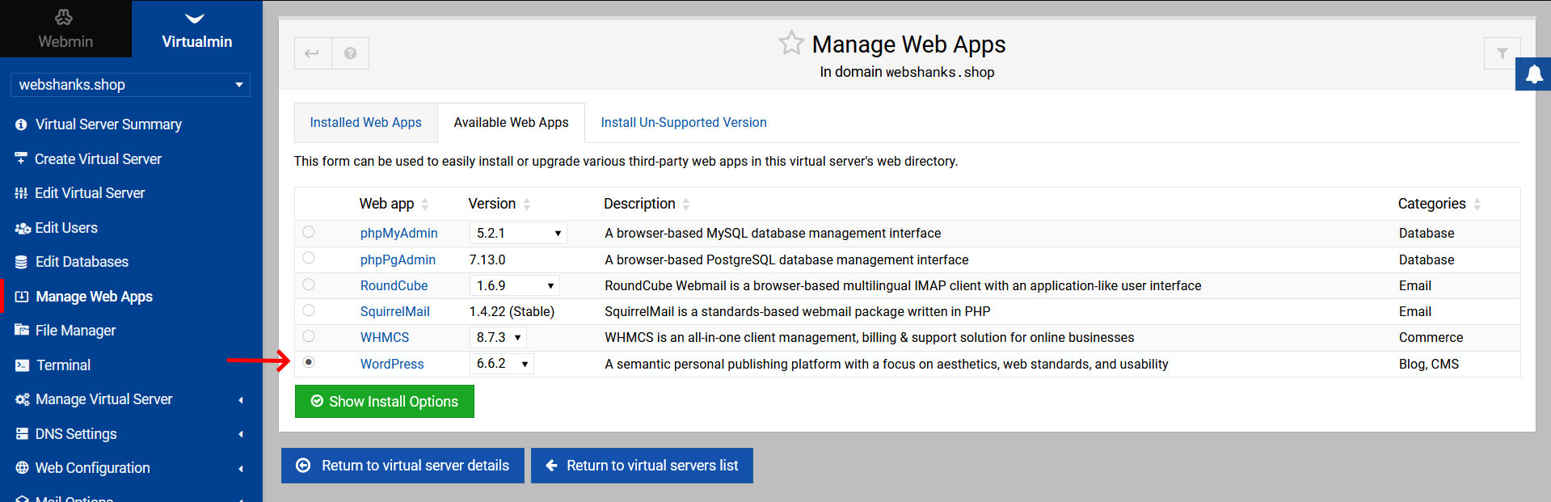The width and height of the screenshot is (1551, 502).
Task: Open WordPress version 6.6.2 dropdown
Action: [x=501, y=364]
